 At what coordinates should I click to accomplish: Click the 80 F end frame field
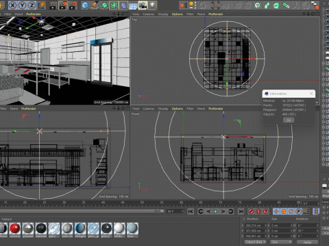[175, 211]
